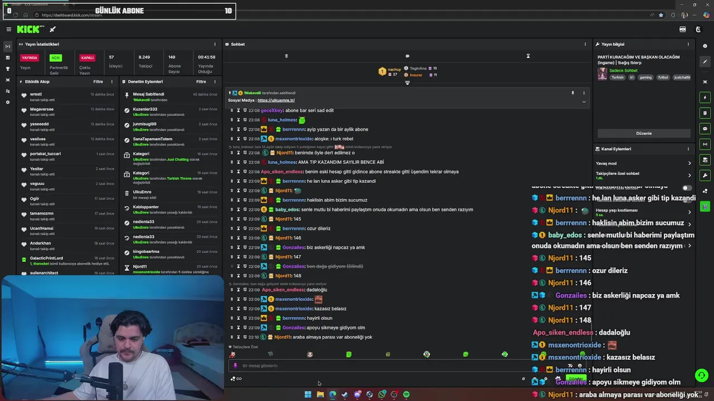Open File Explorer from taskbar
Viewport: 714px width, 401px height.
(320, 394)
